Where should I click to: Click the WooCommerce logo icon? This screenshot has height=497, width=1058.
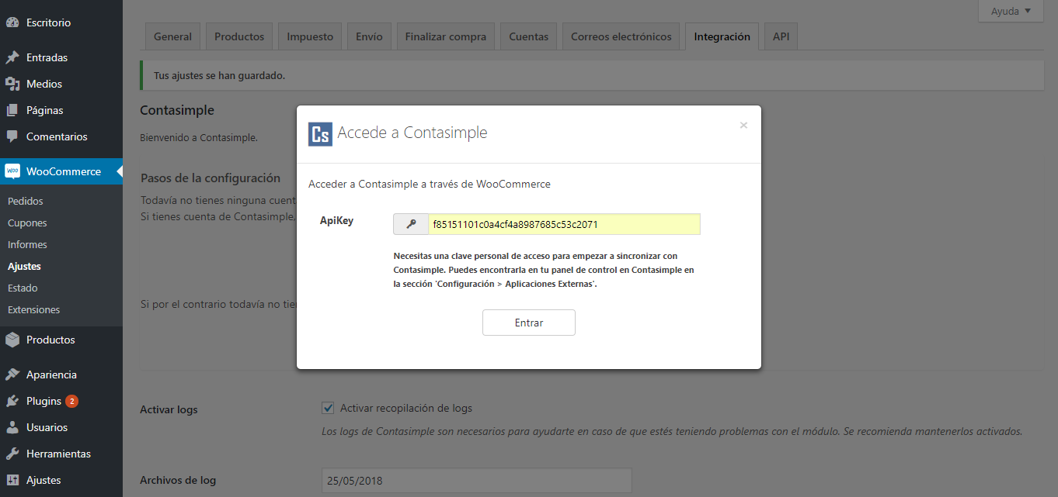(x=12, y=171)
